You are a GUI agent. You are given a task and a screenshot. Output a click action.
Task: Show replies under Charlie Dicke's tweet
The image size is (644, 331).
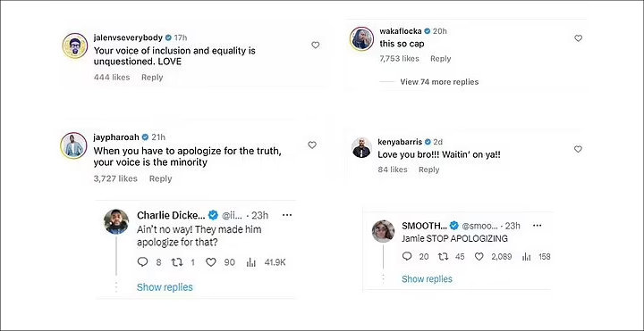tap(165, 287)
